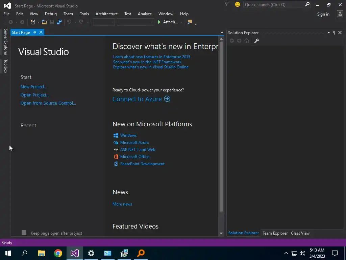
Task: Click the account avatar icon
Action: 340,14
